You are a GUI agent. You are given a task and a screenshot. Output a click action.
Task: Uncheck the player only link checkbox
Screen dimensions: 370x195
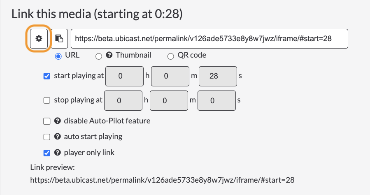[x=47, y=153]
